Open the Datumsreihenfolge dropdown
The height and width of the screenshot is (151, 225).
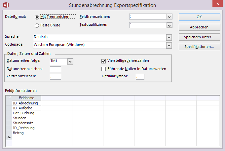(70, 61)
